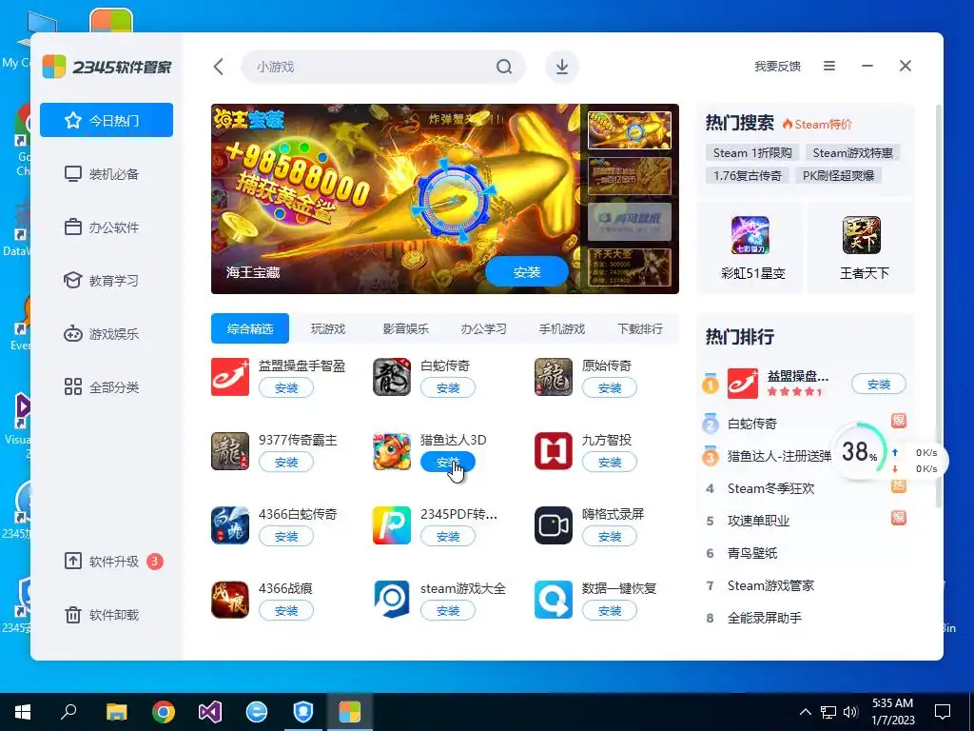Search the PK刷怪超爽爆 tag
Image resolution: width=974 pixels, height=731 pixels.
839,176
